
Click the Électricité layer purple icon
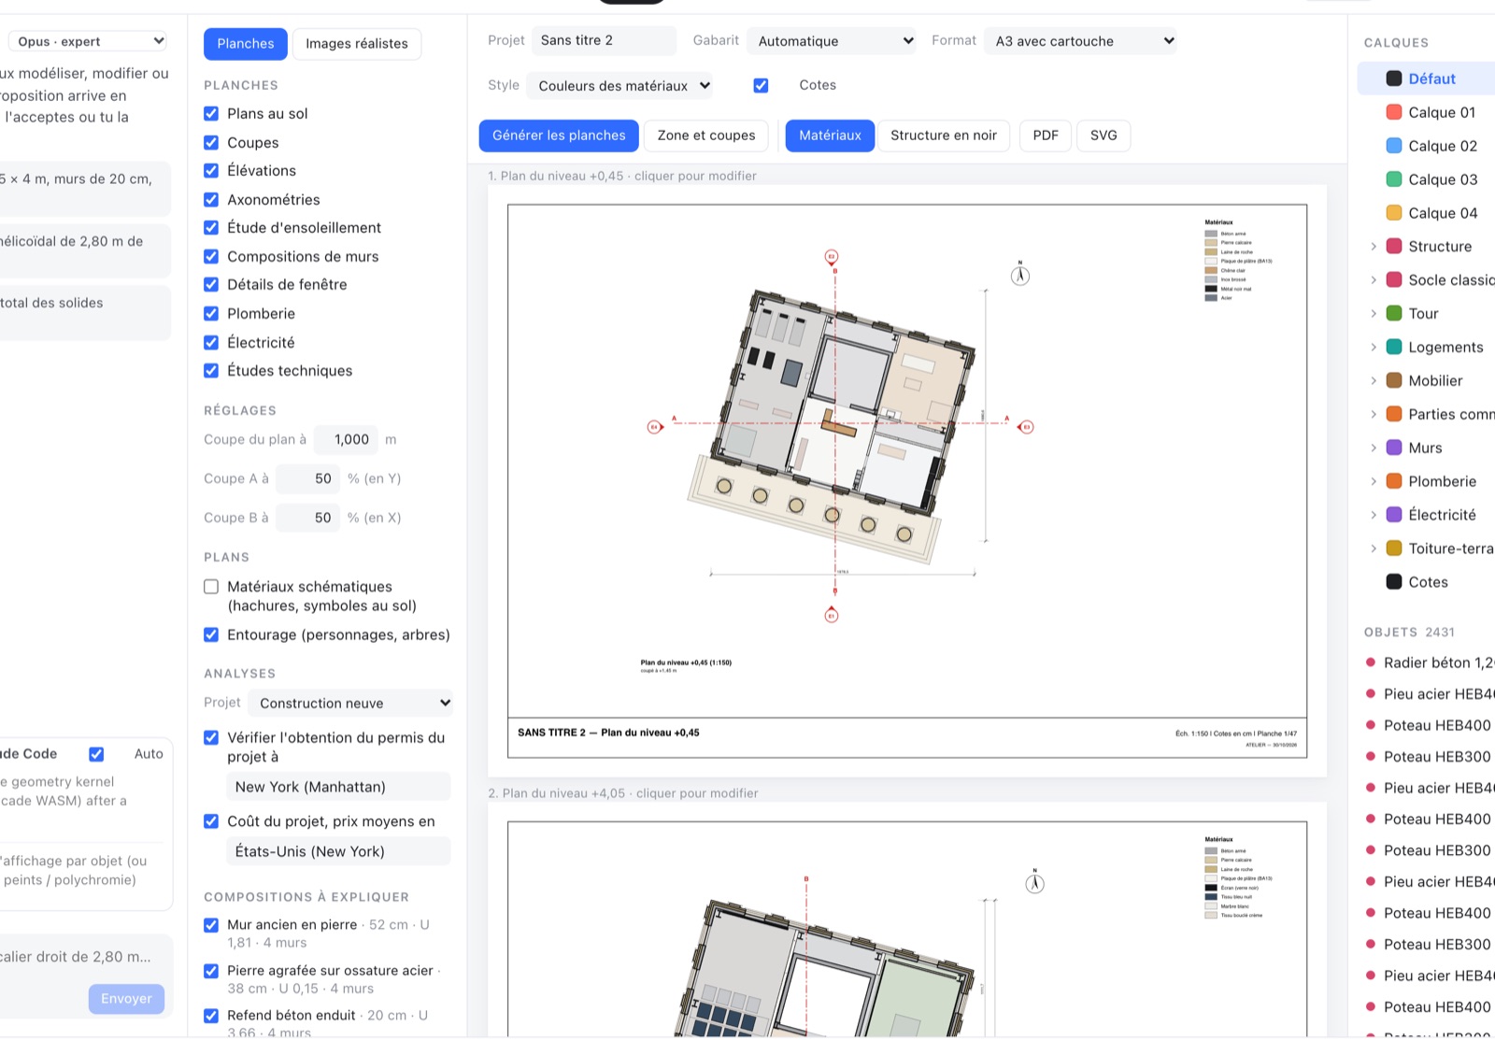(x=1394, y=515)
